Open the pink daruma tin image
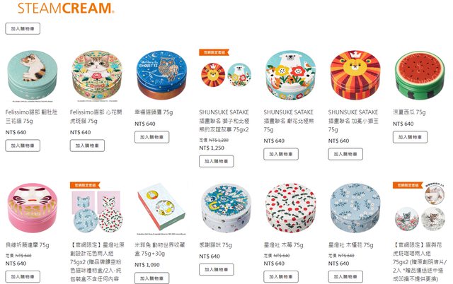 tap(33, 208)
